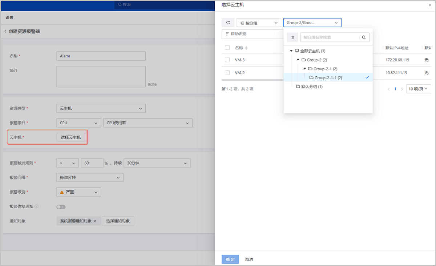Select all rows with header checkbox
The image size is (436, 266).
pos(227,48)
